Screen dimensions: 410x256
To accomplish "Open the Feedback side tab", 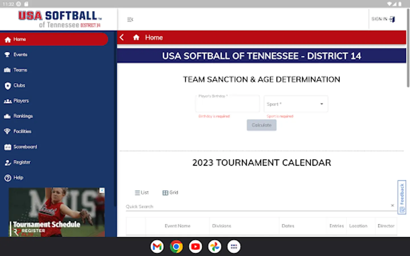I will click(x=402, y=197).
